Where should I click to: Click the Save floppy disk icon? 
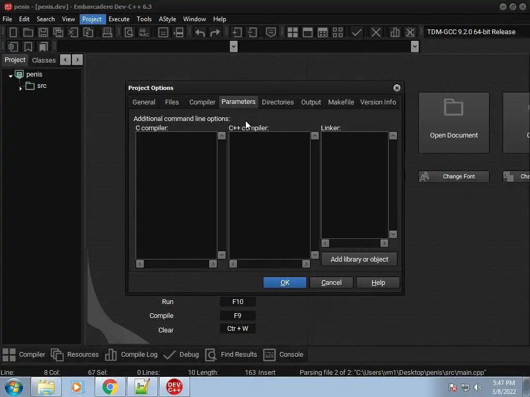[43, 33]
